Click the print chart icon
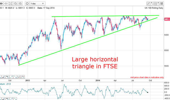This screenshot has height=100, width=170. click(x=1, y=4)
